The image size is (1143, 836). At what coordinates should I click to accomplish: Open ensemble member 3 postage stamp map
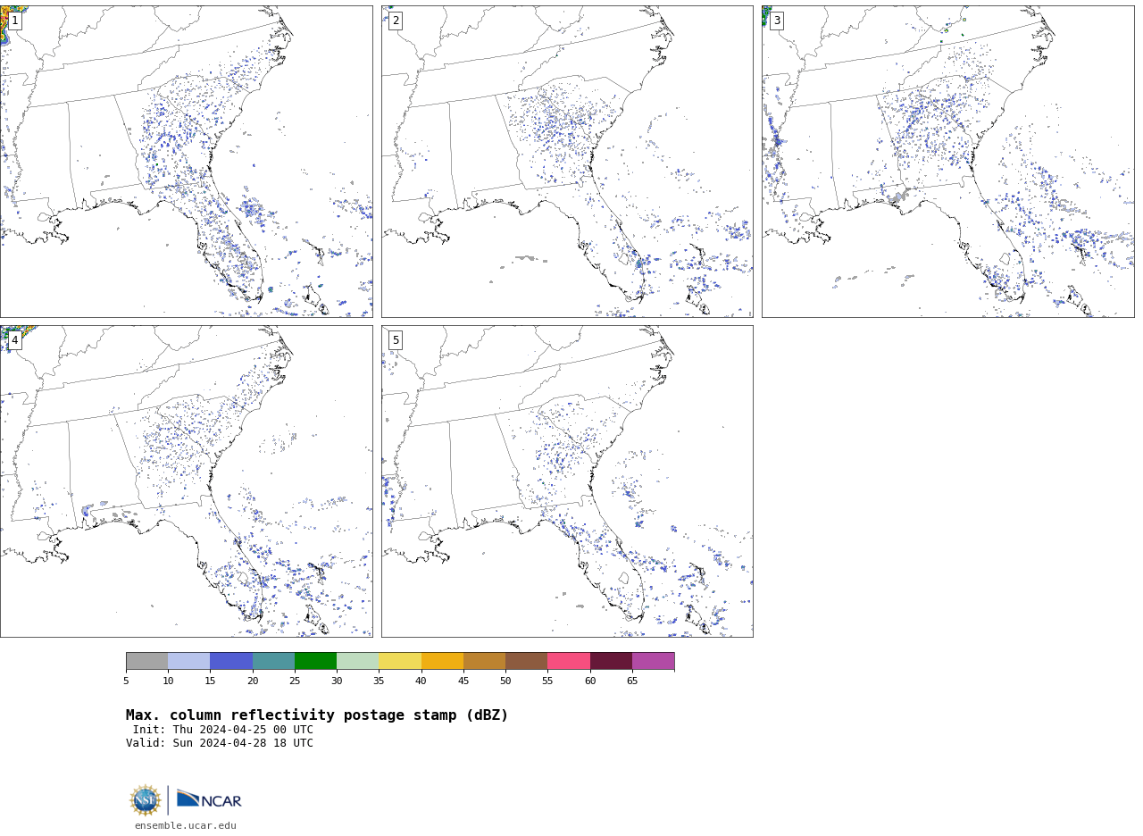(x=947, y=162)
